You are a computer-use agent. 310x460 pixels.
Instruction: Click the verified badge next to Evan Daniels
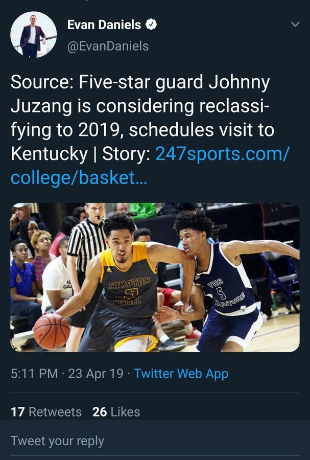(152, 24)
